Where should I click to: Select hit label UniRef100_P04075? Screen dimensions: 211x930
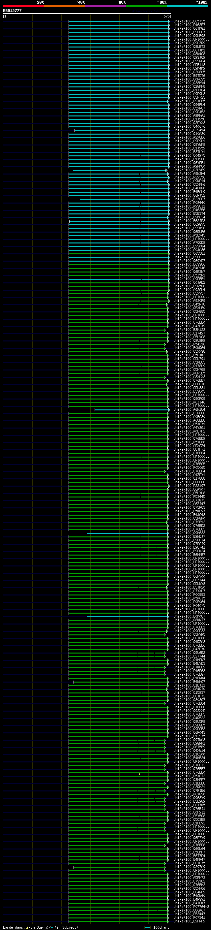pyautogui.click(x=189, y=606)
